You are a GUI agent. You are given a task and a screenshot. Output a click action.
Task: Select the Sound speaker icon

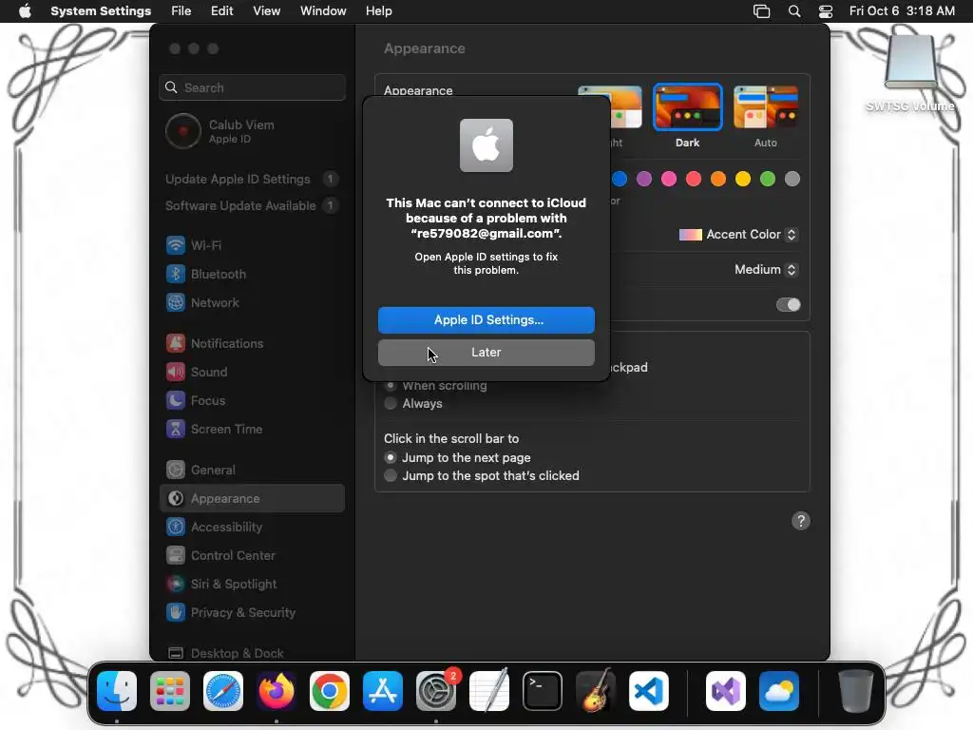(176, 372)
